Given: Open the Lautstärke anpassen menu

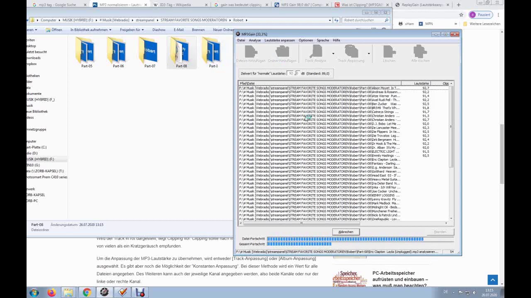Looking at the screenshot, I should pos(280,40).
